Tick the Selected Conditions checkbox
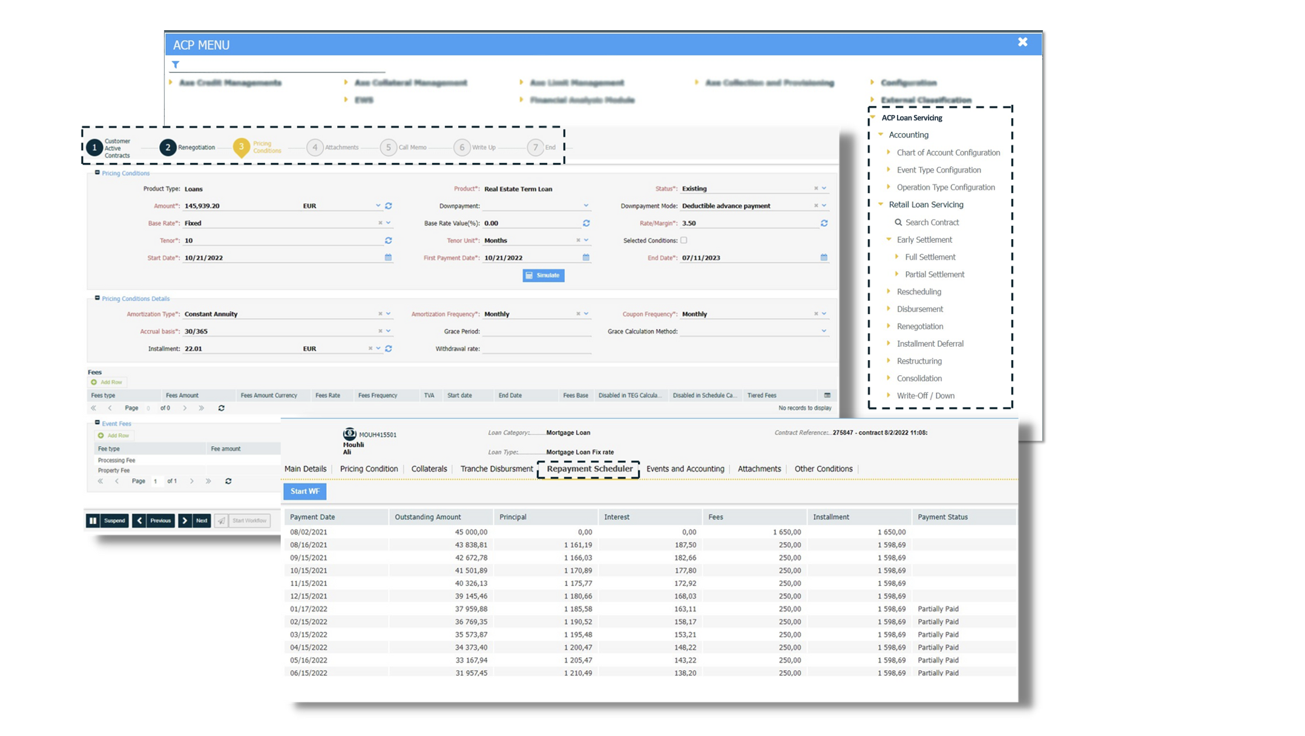This screenshot has width=1305, height=736. [x=684, y=240]
